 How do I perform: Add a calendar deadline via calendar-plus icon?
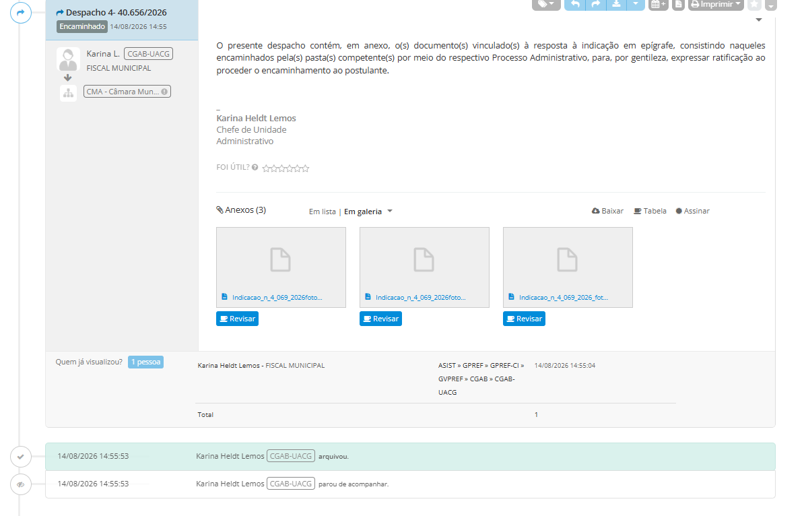[659, 4]
